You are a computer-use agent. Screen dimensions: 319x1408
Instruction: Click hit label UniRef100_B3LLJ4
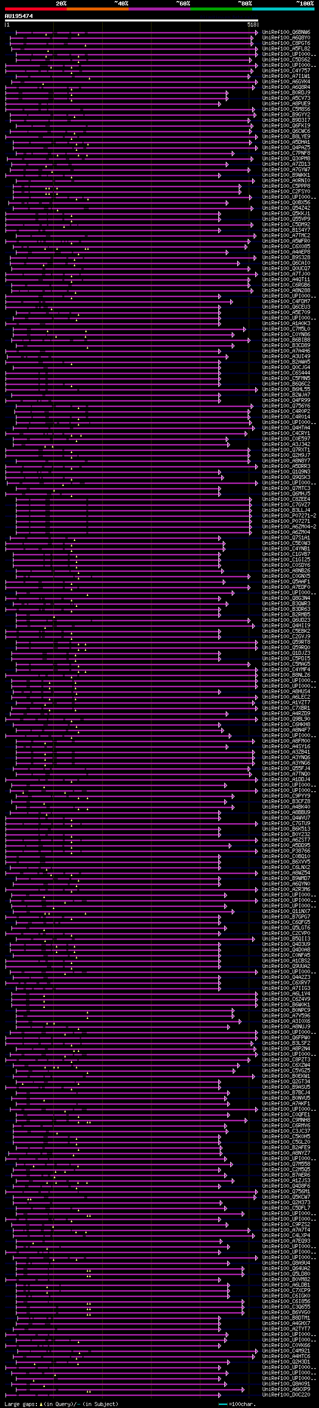pos(286,510)
